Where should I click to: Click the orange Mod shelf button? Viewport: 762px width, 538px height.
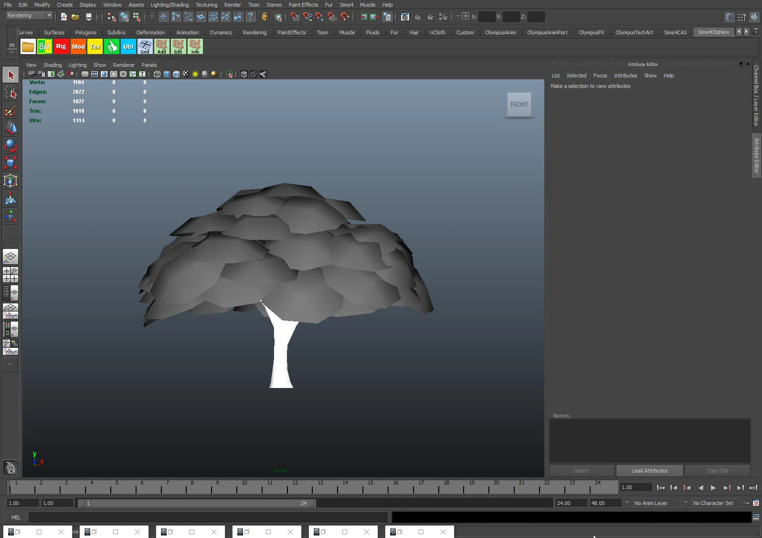point(78,46)
